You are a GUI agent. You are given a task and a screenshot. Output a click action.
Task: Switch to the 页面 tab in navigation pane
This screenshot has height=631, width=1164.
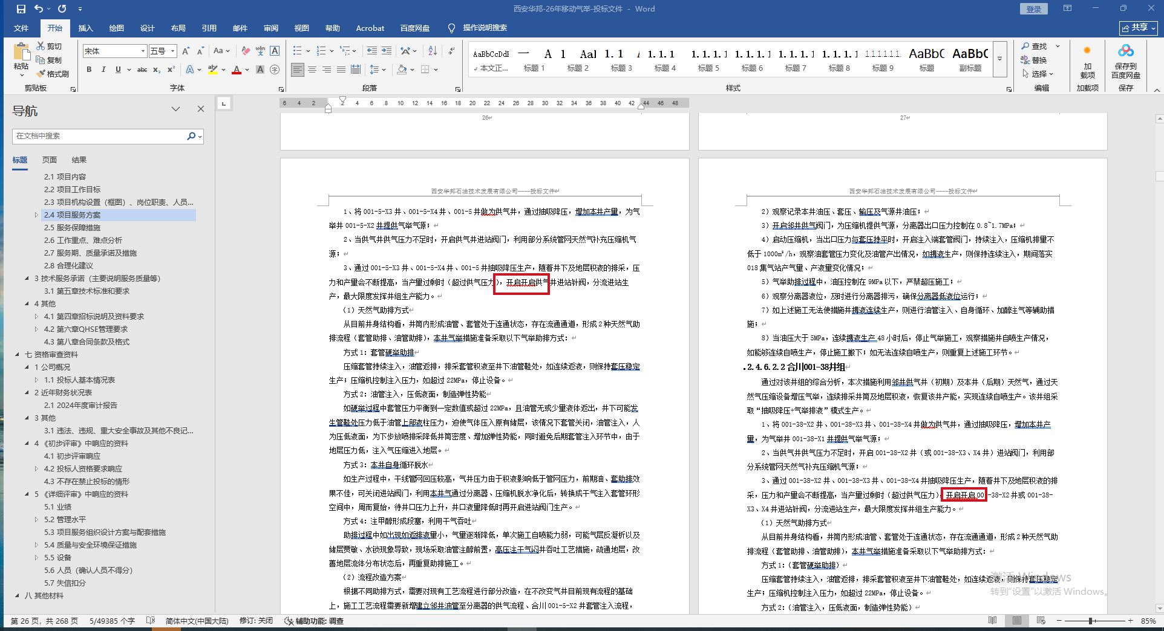coord(50,160)
